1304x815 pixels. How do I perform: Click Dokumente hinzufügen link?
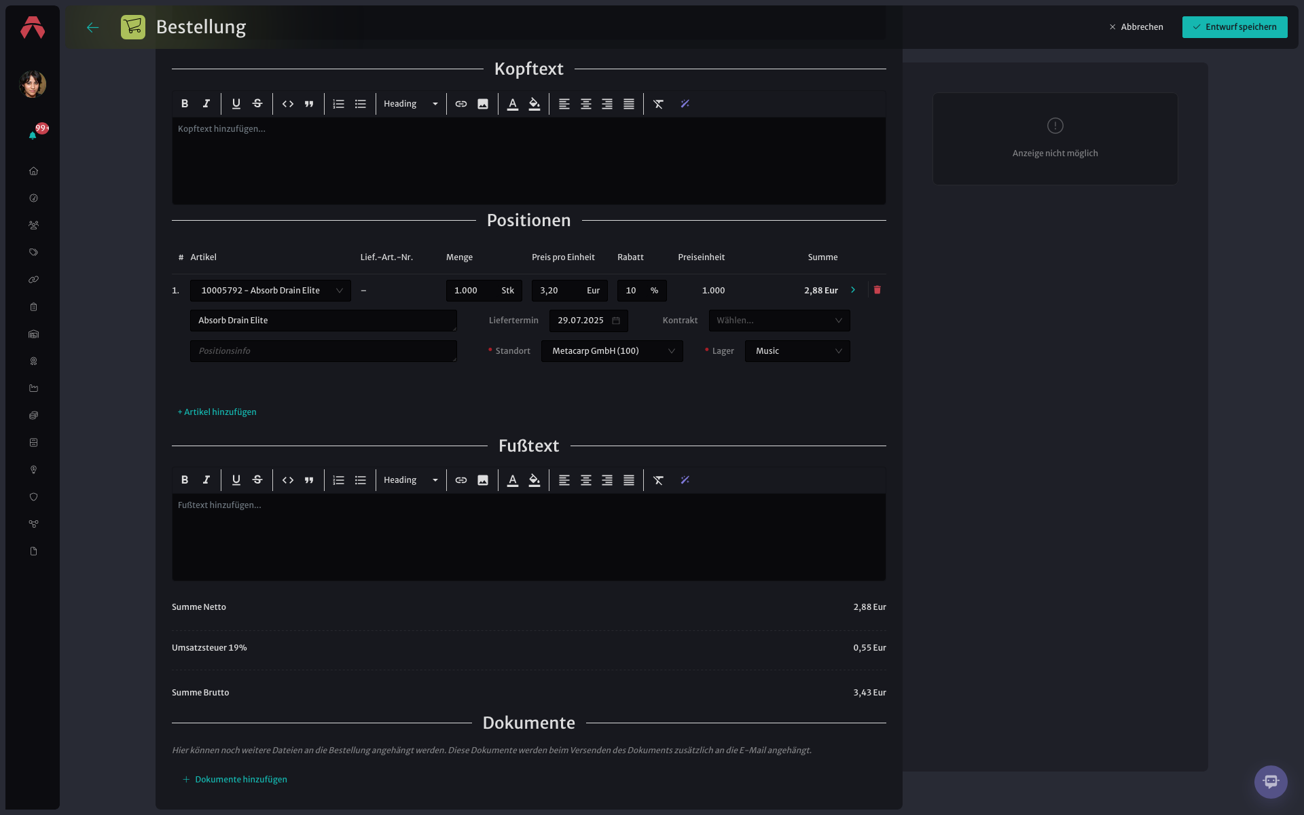(235, 780)
